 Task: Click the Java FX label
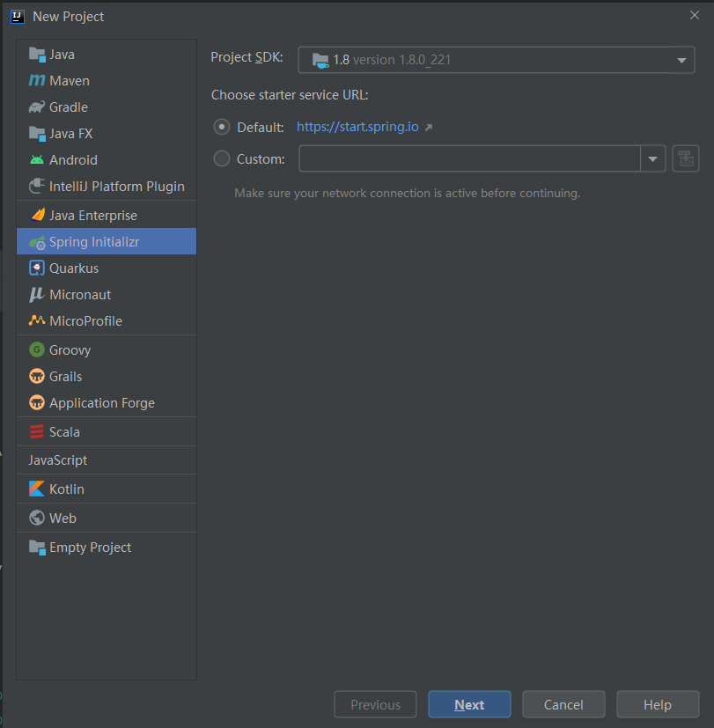point(71,134)
